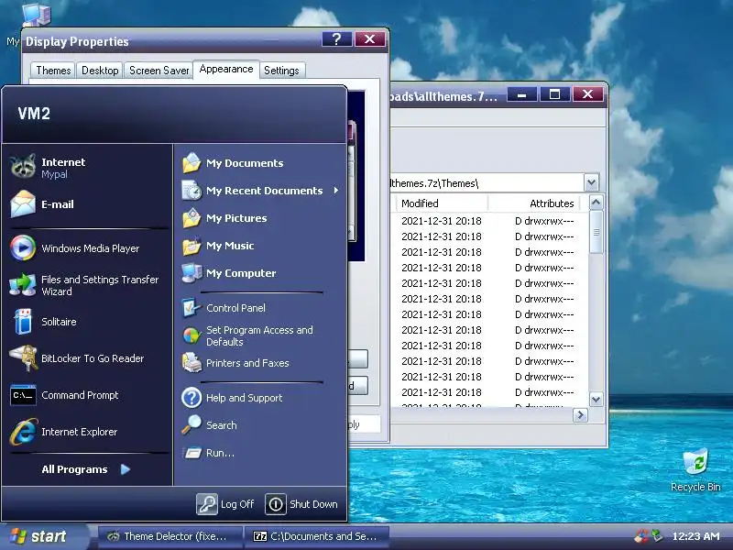Open Control Panel icon
Viewport: 733px width, 550px height.
[x=191, y=308]
